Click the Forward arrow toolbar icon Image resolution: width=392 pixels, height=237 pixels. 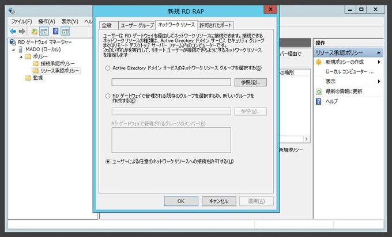click(22, 32)
